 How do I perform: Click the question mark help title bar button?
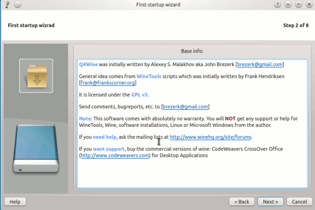277,4
